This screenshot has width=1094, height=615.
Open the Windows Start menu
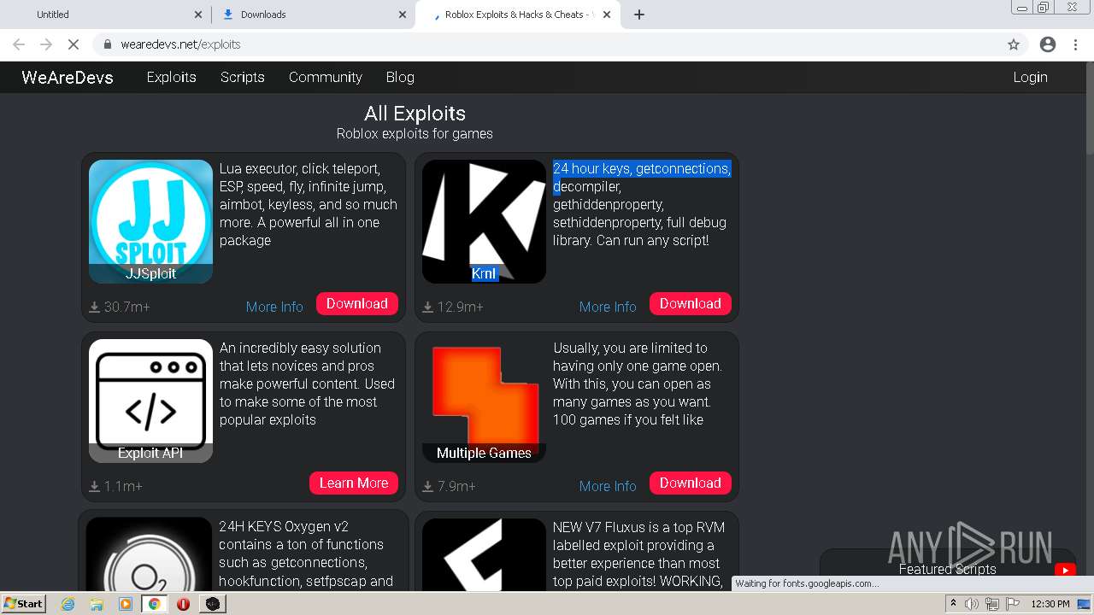coord(24,603)
